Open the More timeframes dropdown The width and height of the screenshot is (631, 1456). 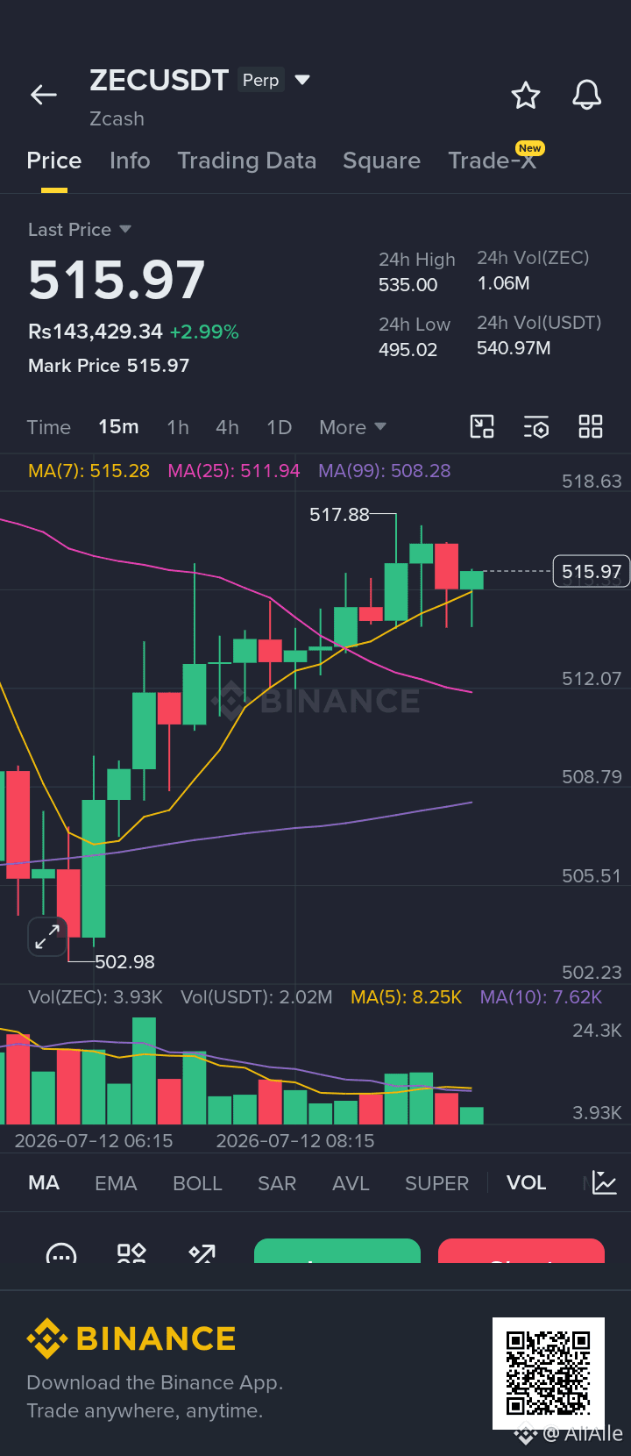click(352, 427)
